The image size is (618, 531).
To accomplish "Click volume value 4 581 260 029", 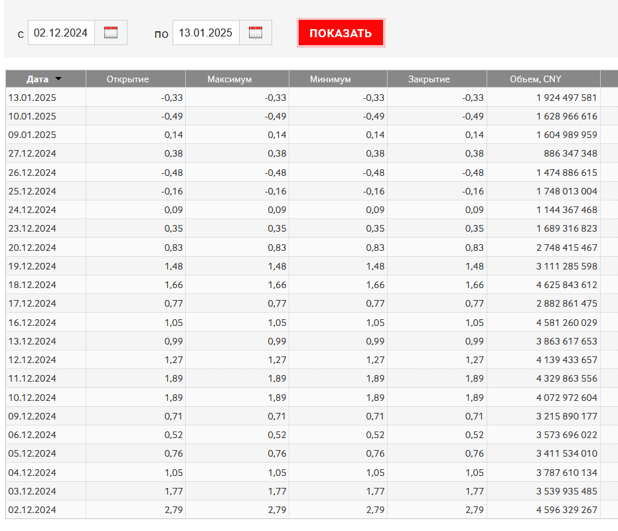I will point(566,323).
